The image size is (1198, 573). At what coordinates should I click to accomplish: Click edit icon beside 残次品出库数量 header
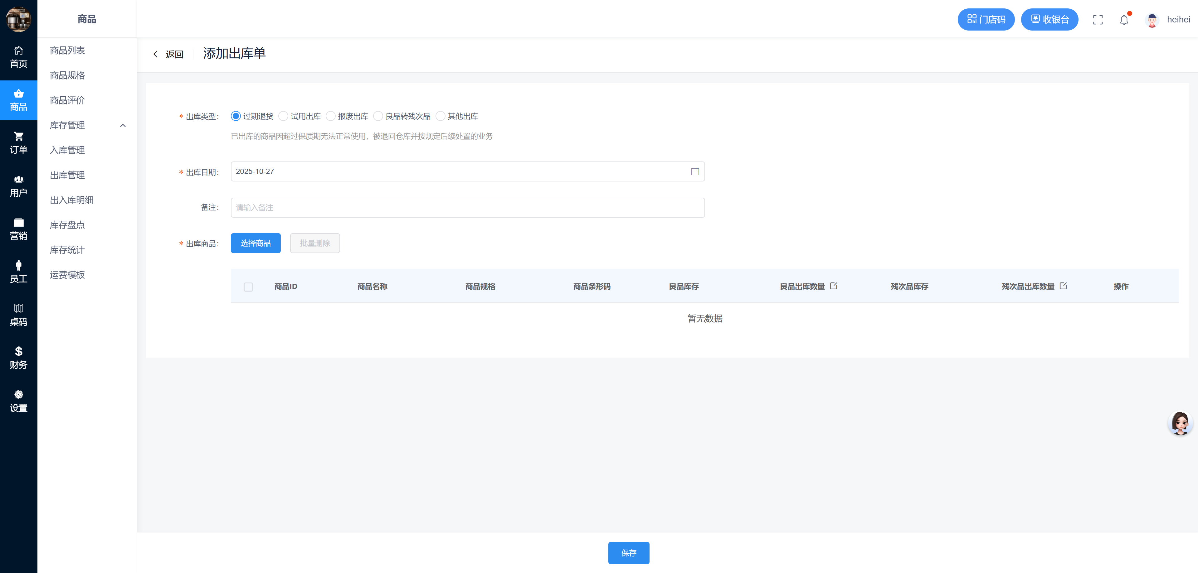[x=1063, y=286]
